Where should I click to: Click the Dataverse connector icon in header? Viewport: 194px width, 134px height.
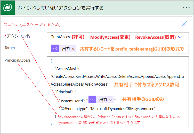[7, 8]
